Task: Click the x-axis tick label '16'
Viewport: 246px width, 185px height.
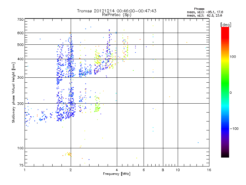Action: pos(209,170)
